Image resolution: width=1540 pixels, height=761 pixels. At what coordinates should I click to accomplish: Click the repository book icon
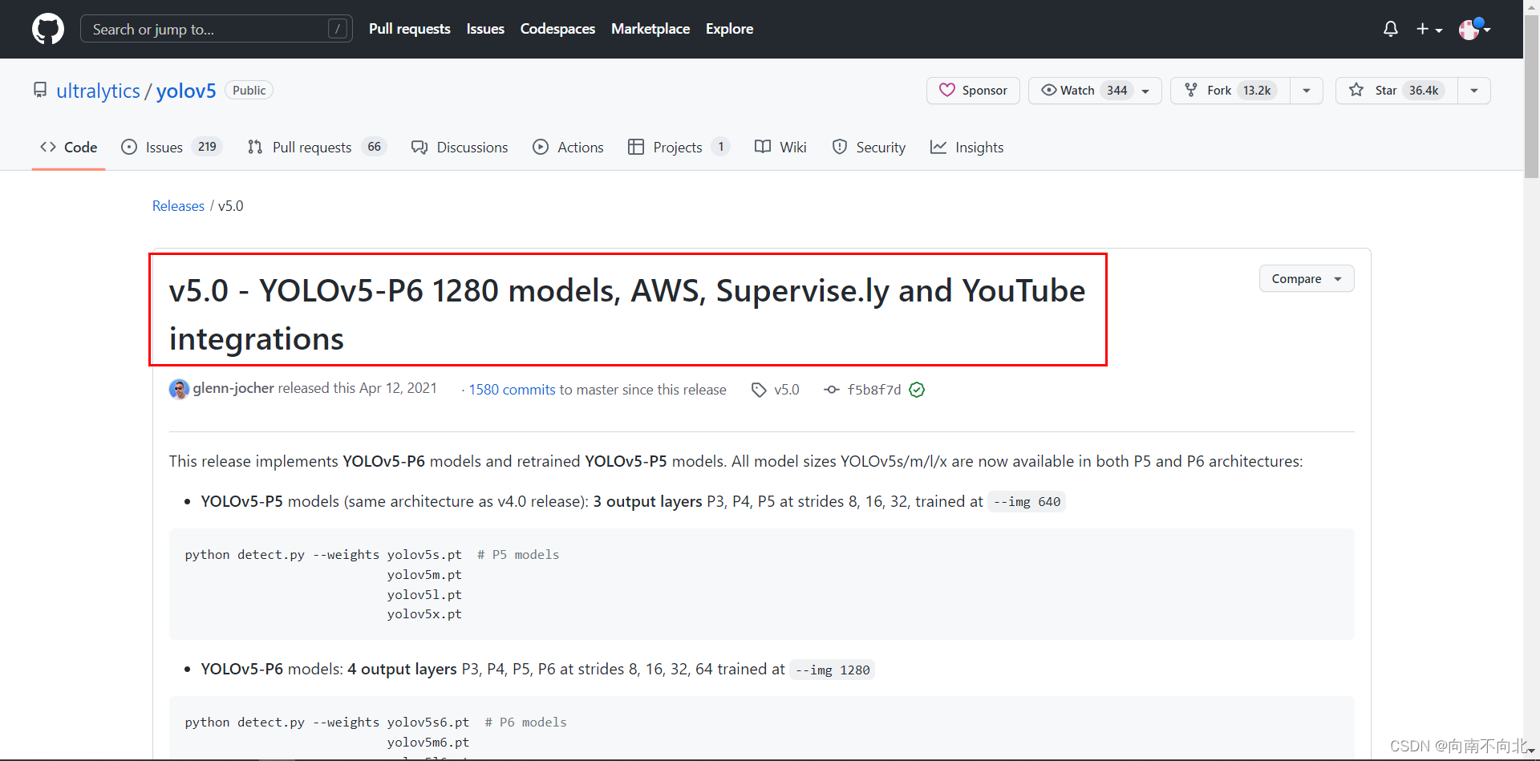pos(40,90)
